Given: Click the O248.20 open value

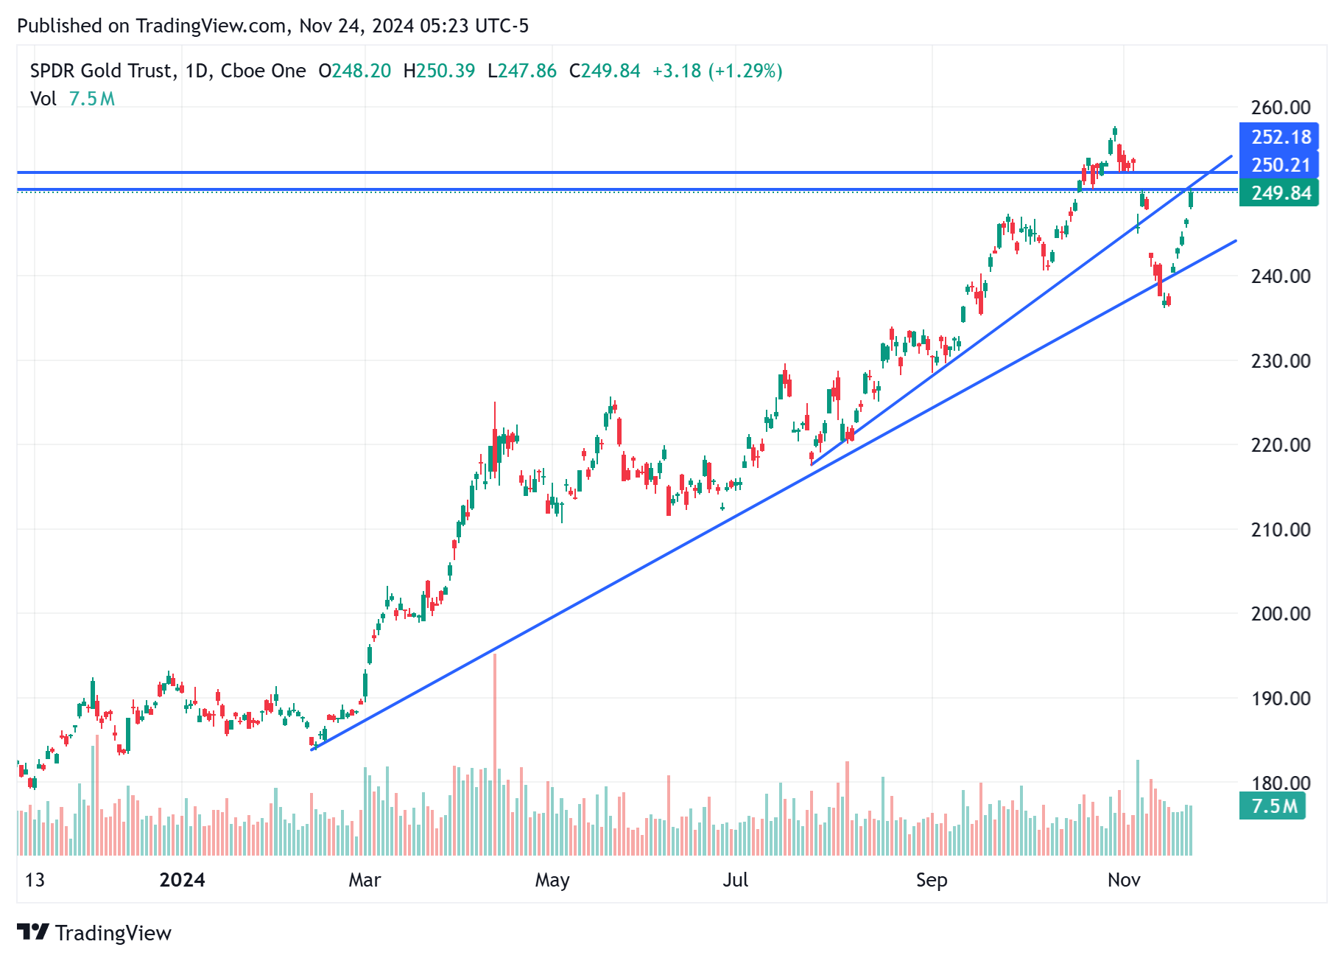Looking at the screenshot, I should click(354, 71).
